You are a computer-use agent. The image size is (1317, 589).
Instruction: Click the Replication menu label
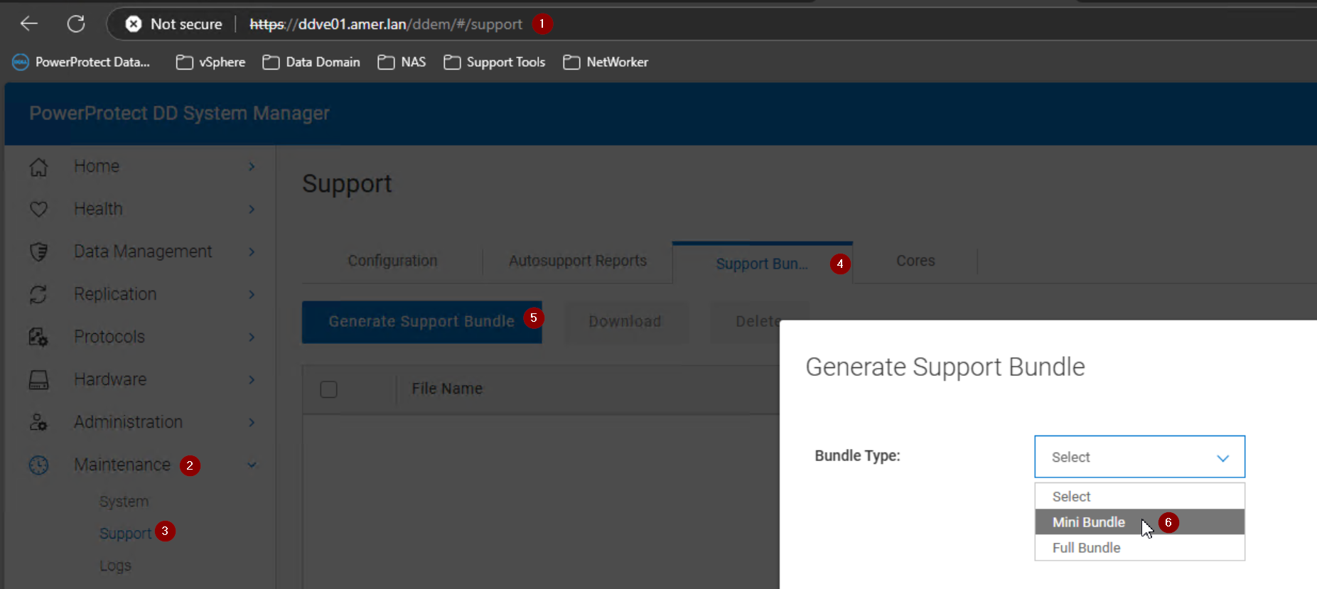pyautogui.click(x=115, y=294)
